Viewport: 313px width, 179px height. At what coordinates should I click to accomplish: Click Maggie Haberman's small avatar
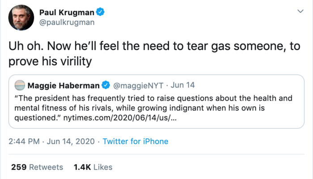pyautogui.click(x=20, y=85)
